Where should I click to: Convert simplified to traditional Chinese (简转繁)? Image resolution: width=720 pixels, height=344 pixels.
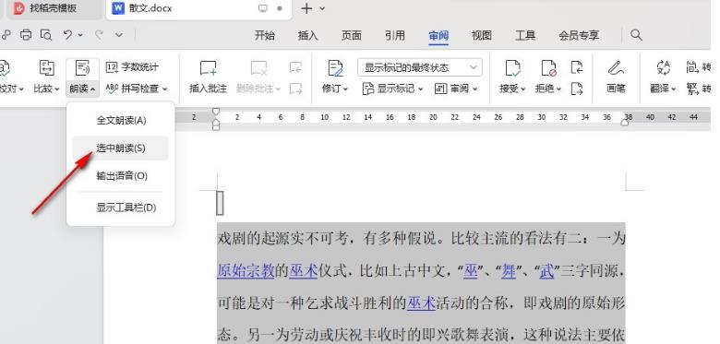[699, 67]
